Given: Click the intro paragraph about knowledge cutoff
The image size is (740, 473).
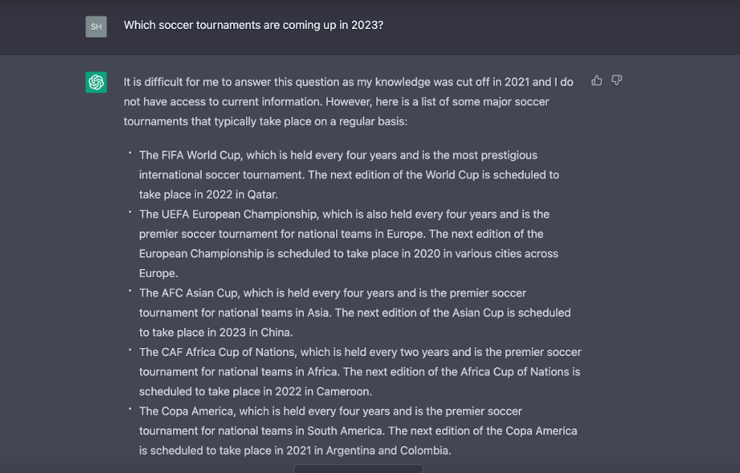Looking at the screenshot, I should coord(348,101).
